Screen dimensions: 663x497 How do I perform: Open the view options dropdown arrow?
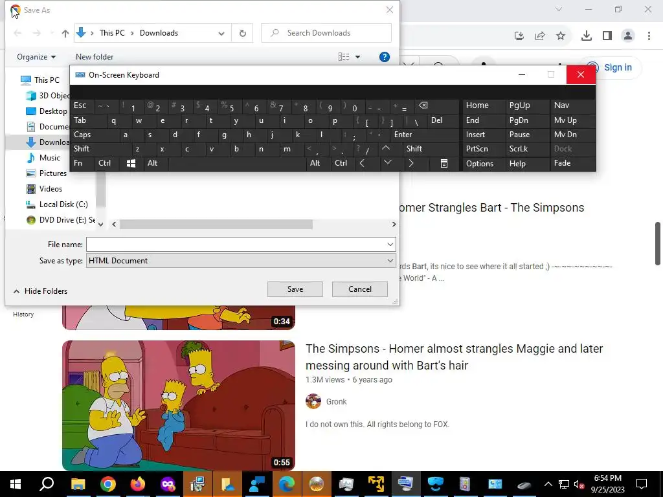pos(357,57)
